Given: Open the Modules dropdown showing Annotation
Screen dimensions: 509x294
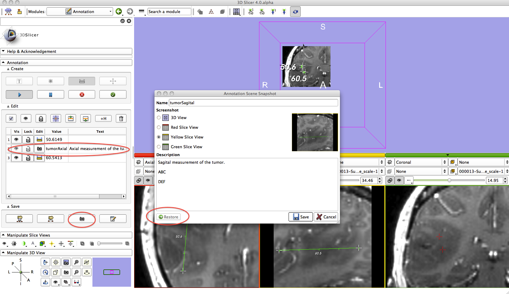Looking at the screenshot, I should pyautogui.click(x=80, y=12).
